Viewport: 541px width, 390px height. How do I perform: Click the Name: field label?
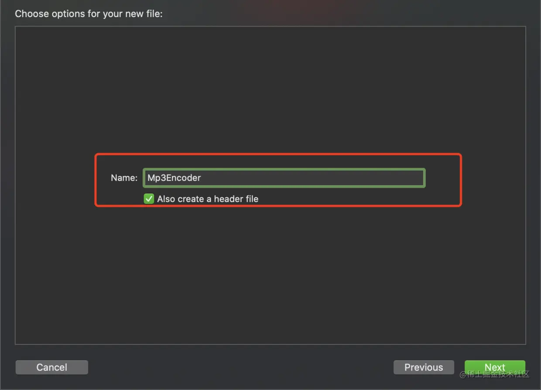124,178
